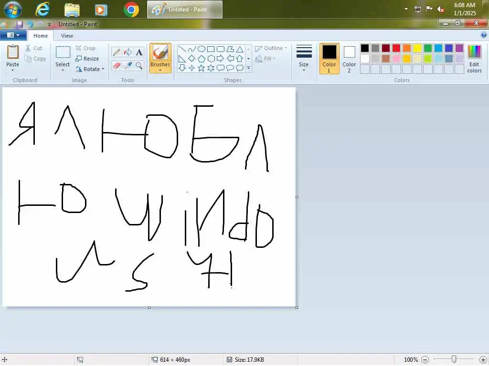Open Google Chrome from the taskbar
This screenshot has width=489, height=366.
pos(131,10)
